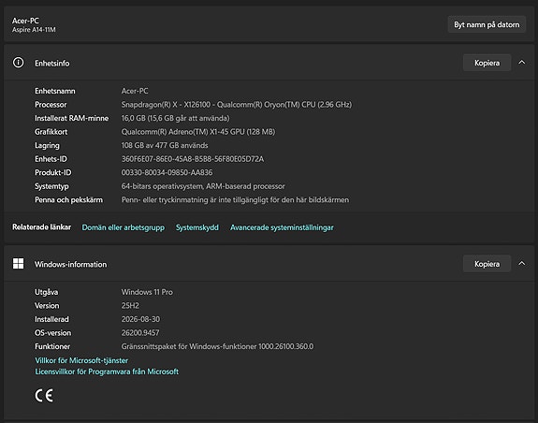Screen dimensions: 538x423
Task: Click the Windows-information header title
Action: [71, 264]
